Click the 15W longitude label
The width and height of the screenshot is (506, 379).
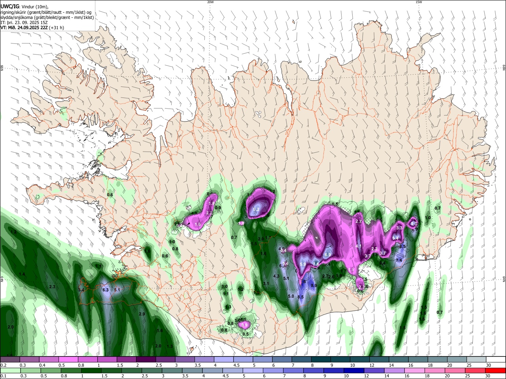(419, 2)
